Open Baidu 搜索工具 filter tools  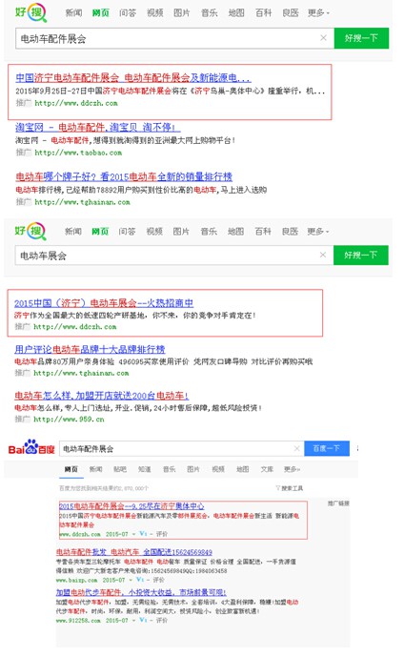pyautogui.click(x=290, y=488)
